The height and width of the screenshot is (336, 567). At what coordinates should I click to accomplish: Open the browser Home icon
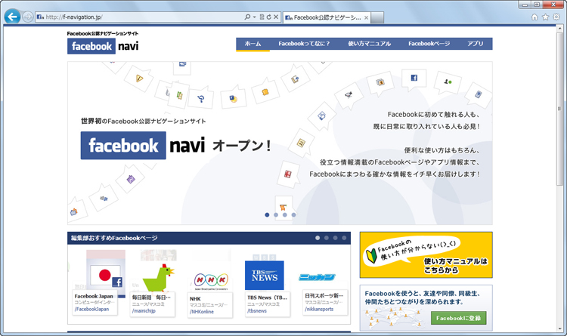pos(534,17)
